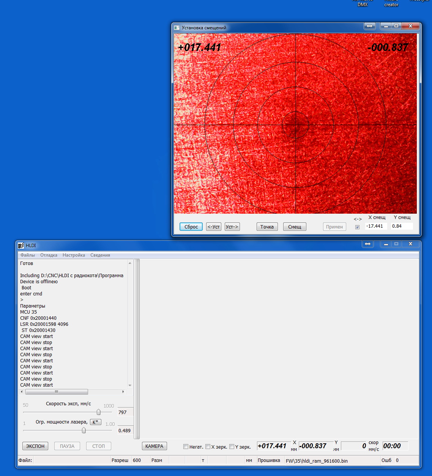Click the Точка button
This screenshot has height=476, width=432.
(267, 227)
